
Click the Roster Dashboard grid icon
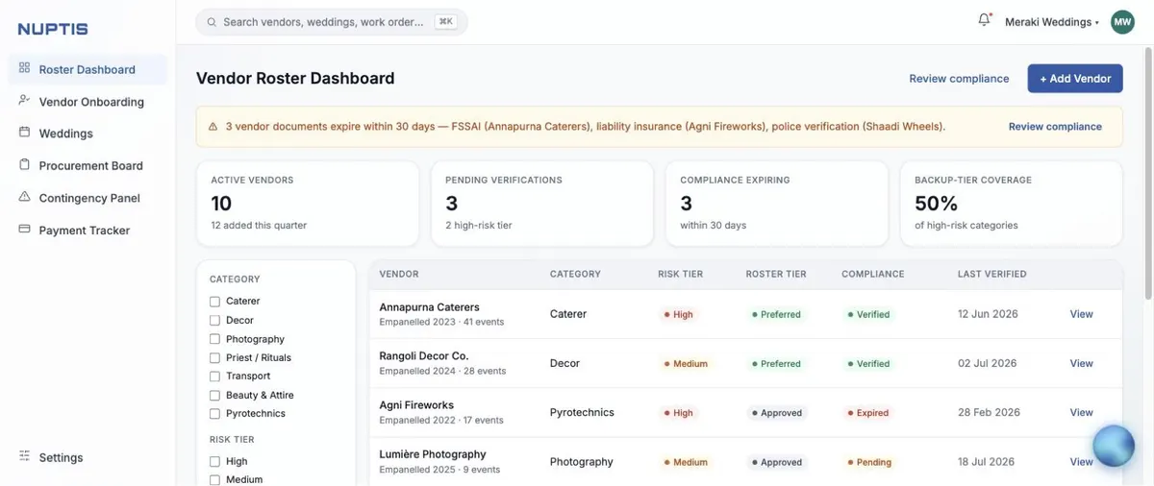(24, 68)
